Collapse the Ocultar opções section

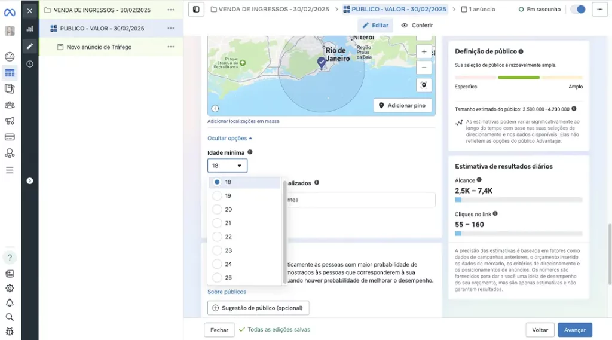(229, 138)
